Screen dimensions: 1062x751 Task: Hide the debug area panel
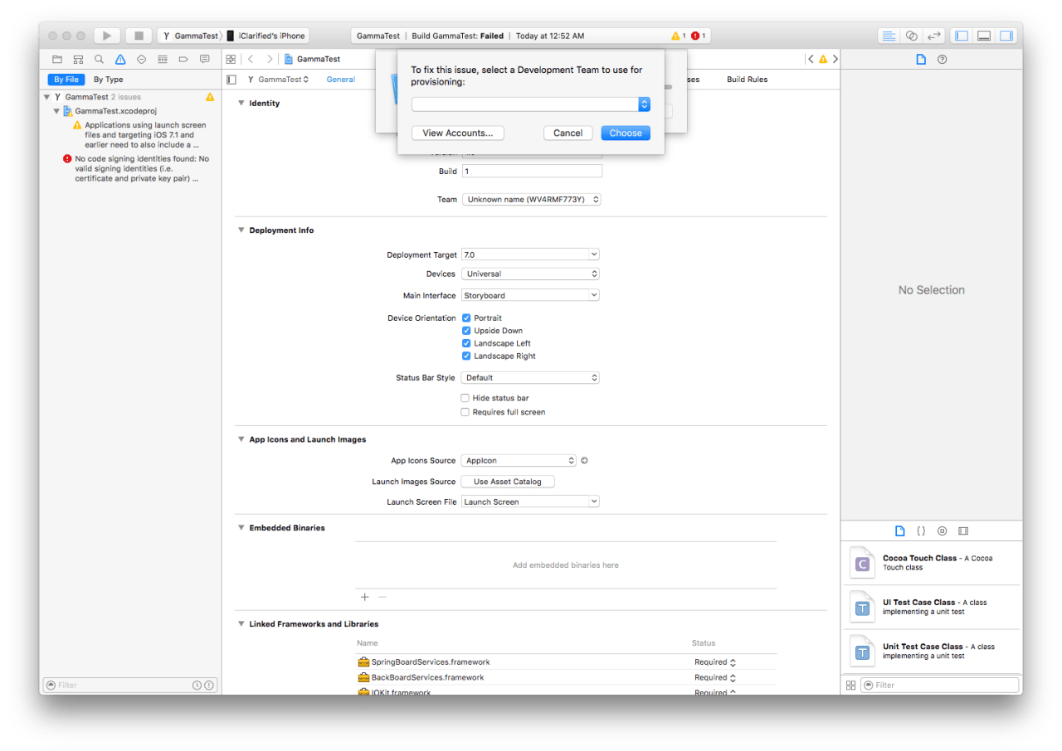984,36
